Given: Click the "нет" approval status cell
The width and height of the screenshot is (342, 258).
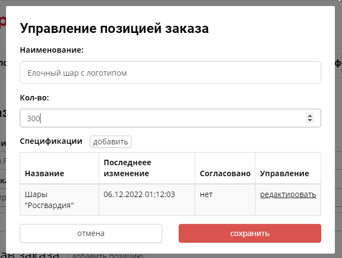Looking at the screenshot, I should 206,194.
